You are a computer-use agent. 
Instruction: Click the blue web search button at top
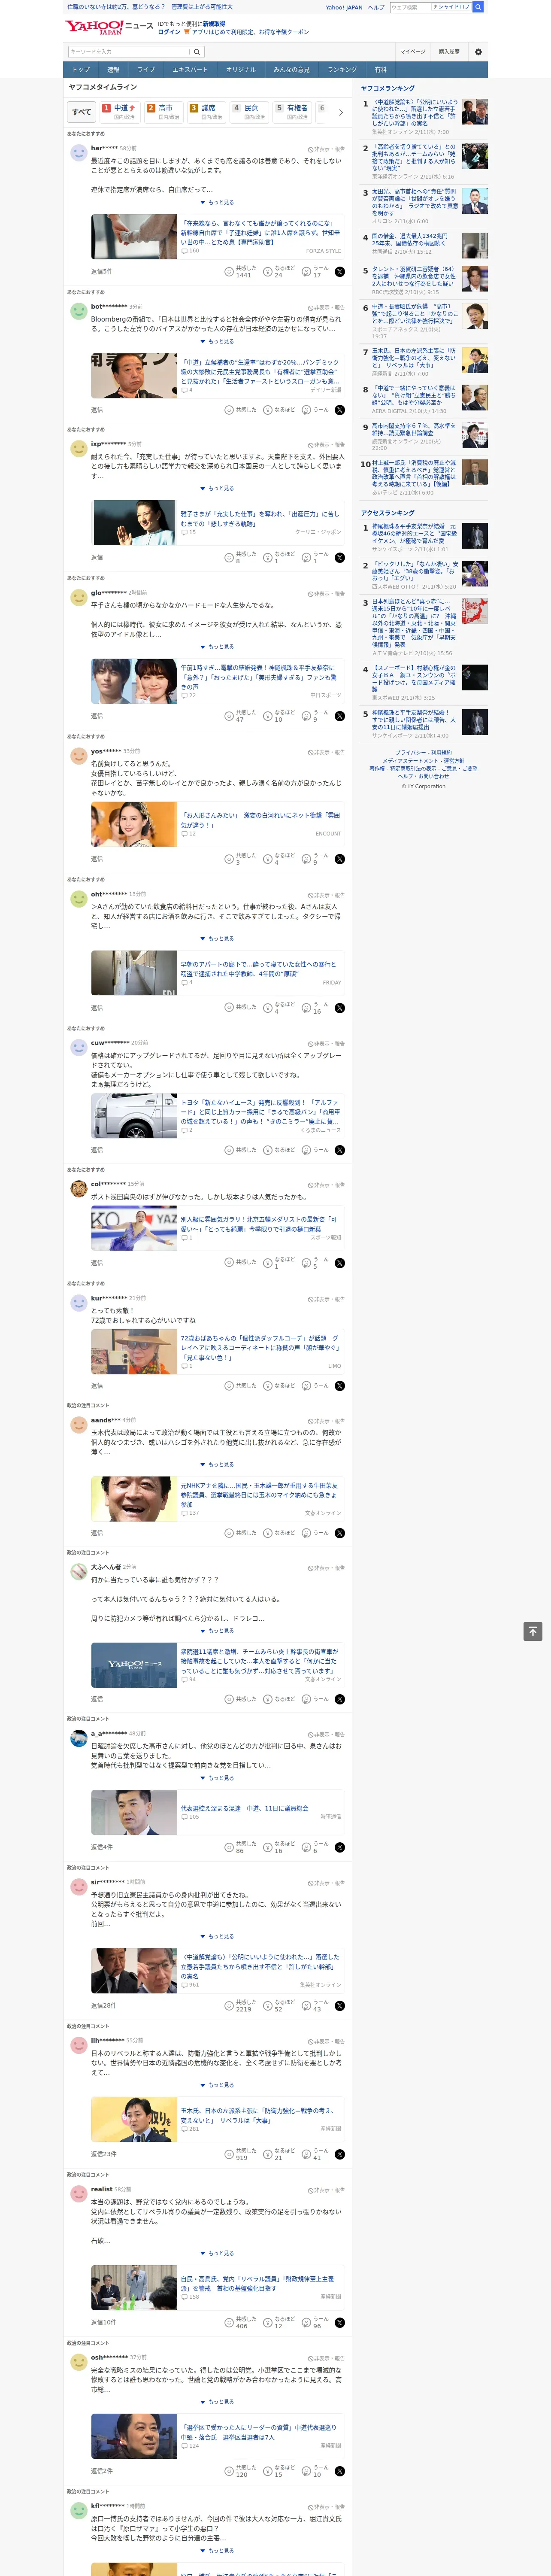point(478,7)
